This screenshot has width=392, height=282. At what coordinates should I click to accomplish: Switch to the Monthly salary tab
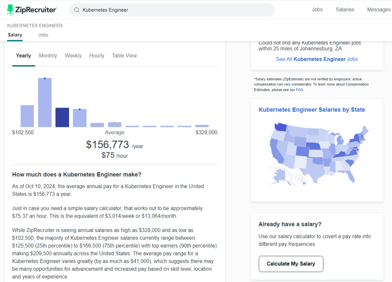coord(48,55)
